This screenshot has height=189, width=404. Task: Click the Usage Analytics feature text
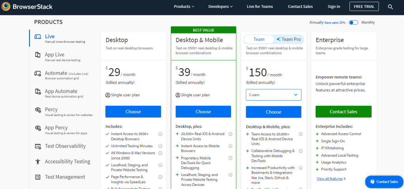tap(333, 163)
